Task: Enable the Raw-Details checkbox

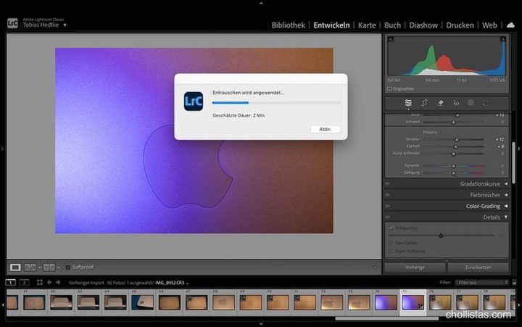Action: [x=391, y=243]
